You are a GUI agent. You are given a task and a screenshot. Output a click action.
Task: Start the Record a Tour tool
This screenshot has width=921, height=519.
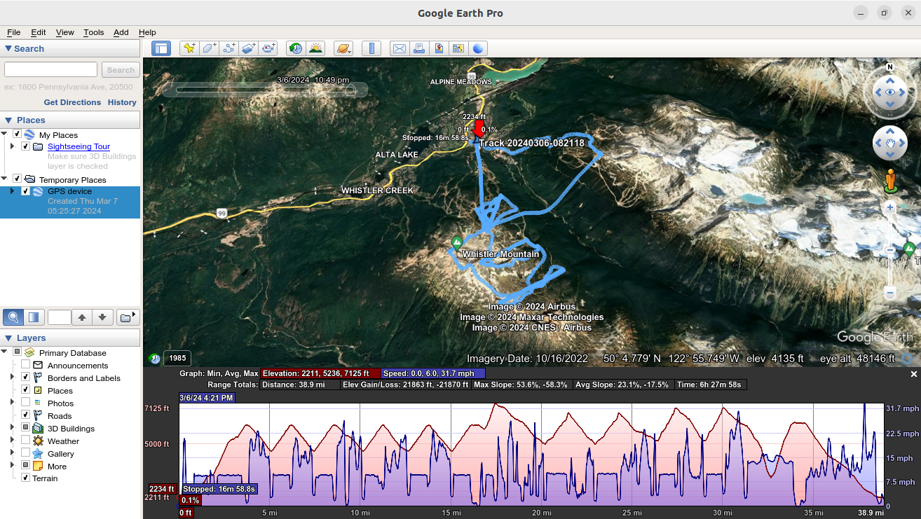pyautogui.click(x=268, y=48)
